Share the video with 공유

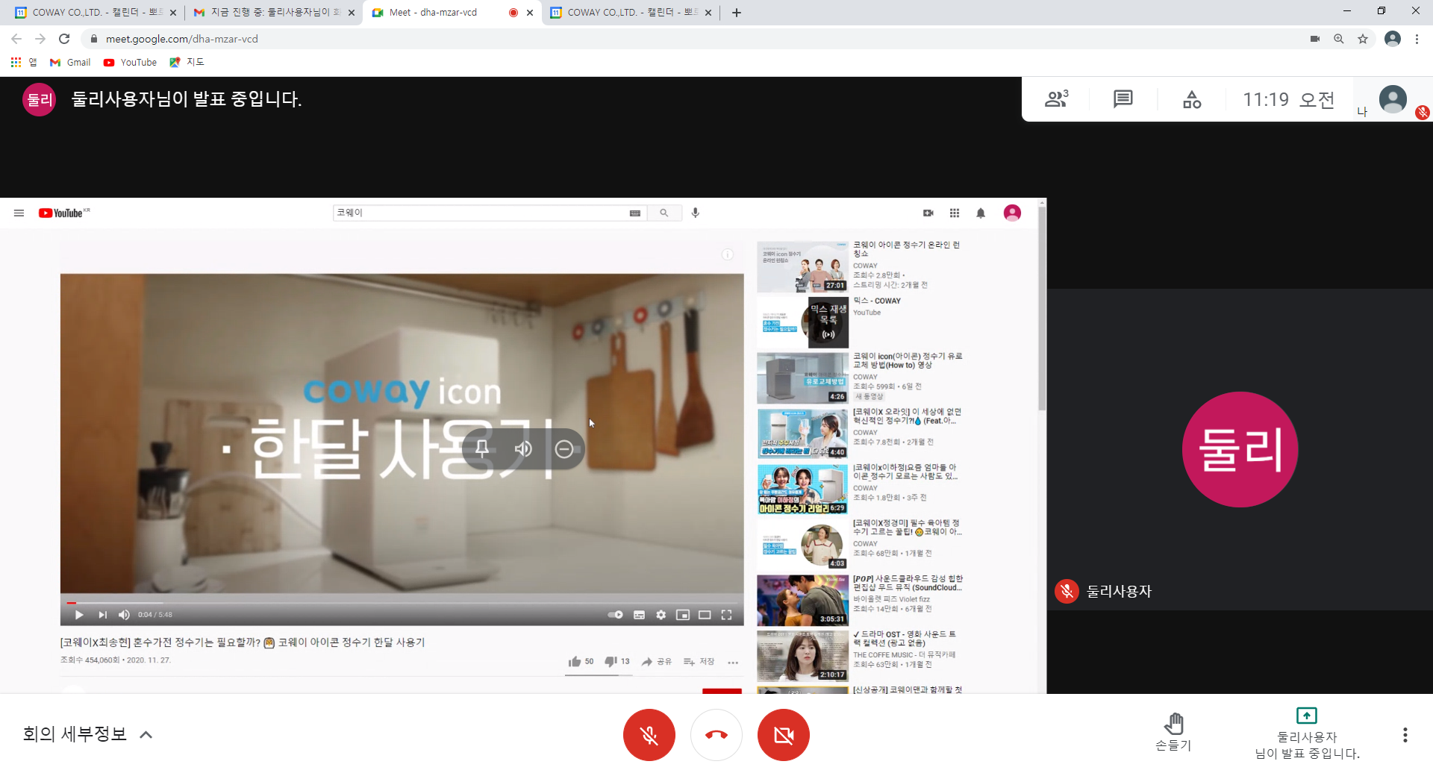[x=657, y=662]
